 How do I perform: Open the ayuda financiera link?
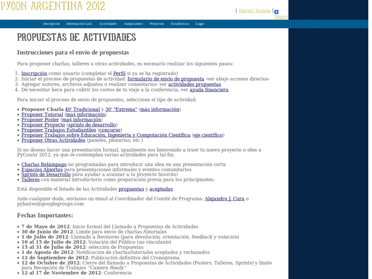coord(209,90)
